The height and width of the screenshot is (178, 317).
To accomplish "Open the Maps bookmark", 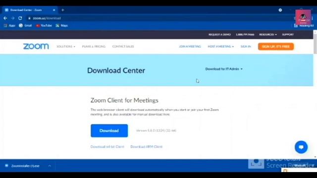I will (61, 26).
